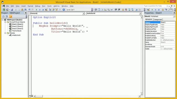Open the (General) object dropdown
This screenshot has width=177, height=99.
pos(84,13)
